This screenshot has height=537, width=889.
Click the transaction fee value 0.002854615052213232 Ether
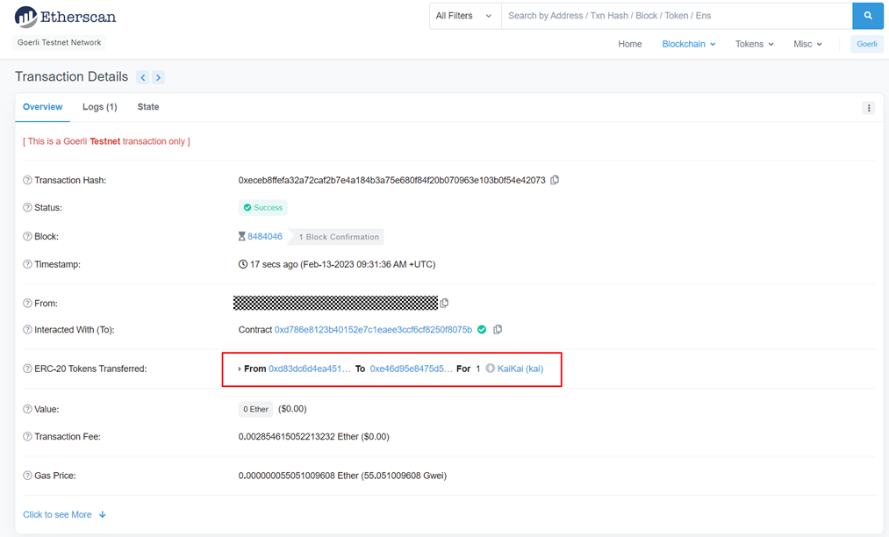(298, 437)
